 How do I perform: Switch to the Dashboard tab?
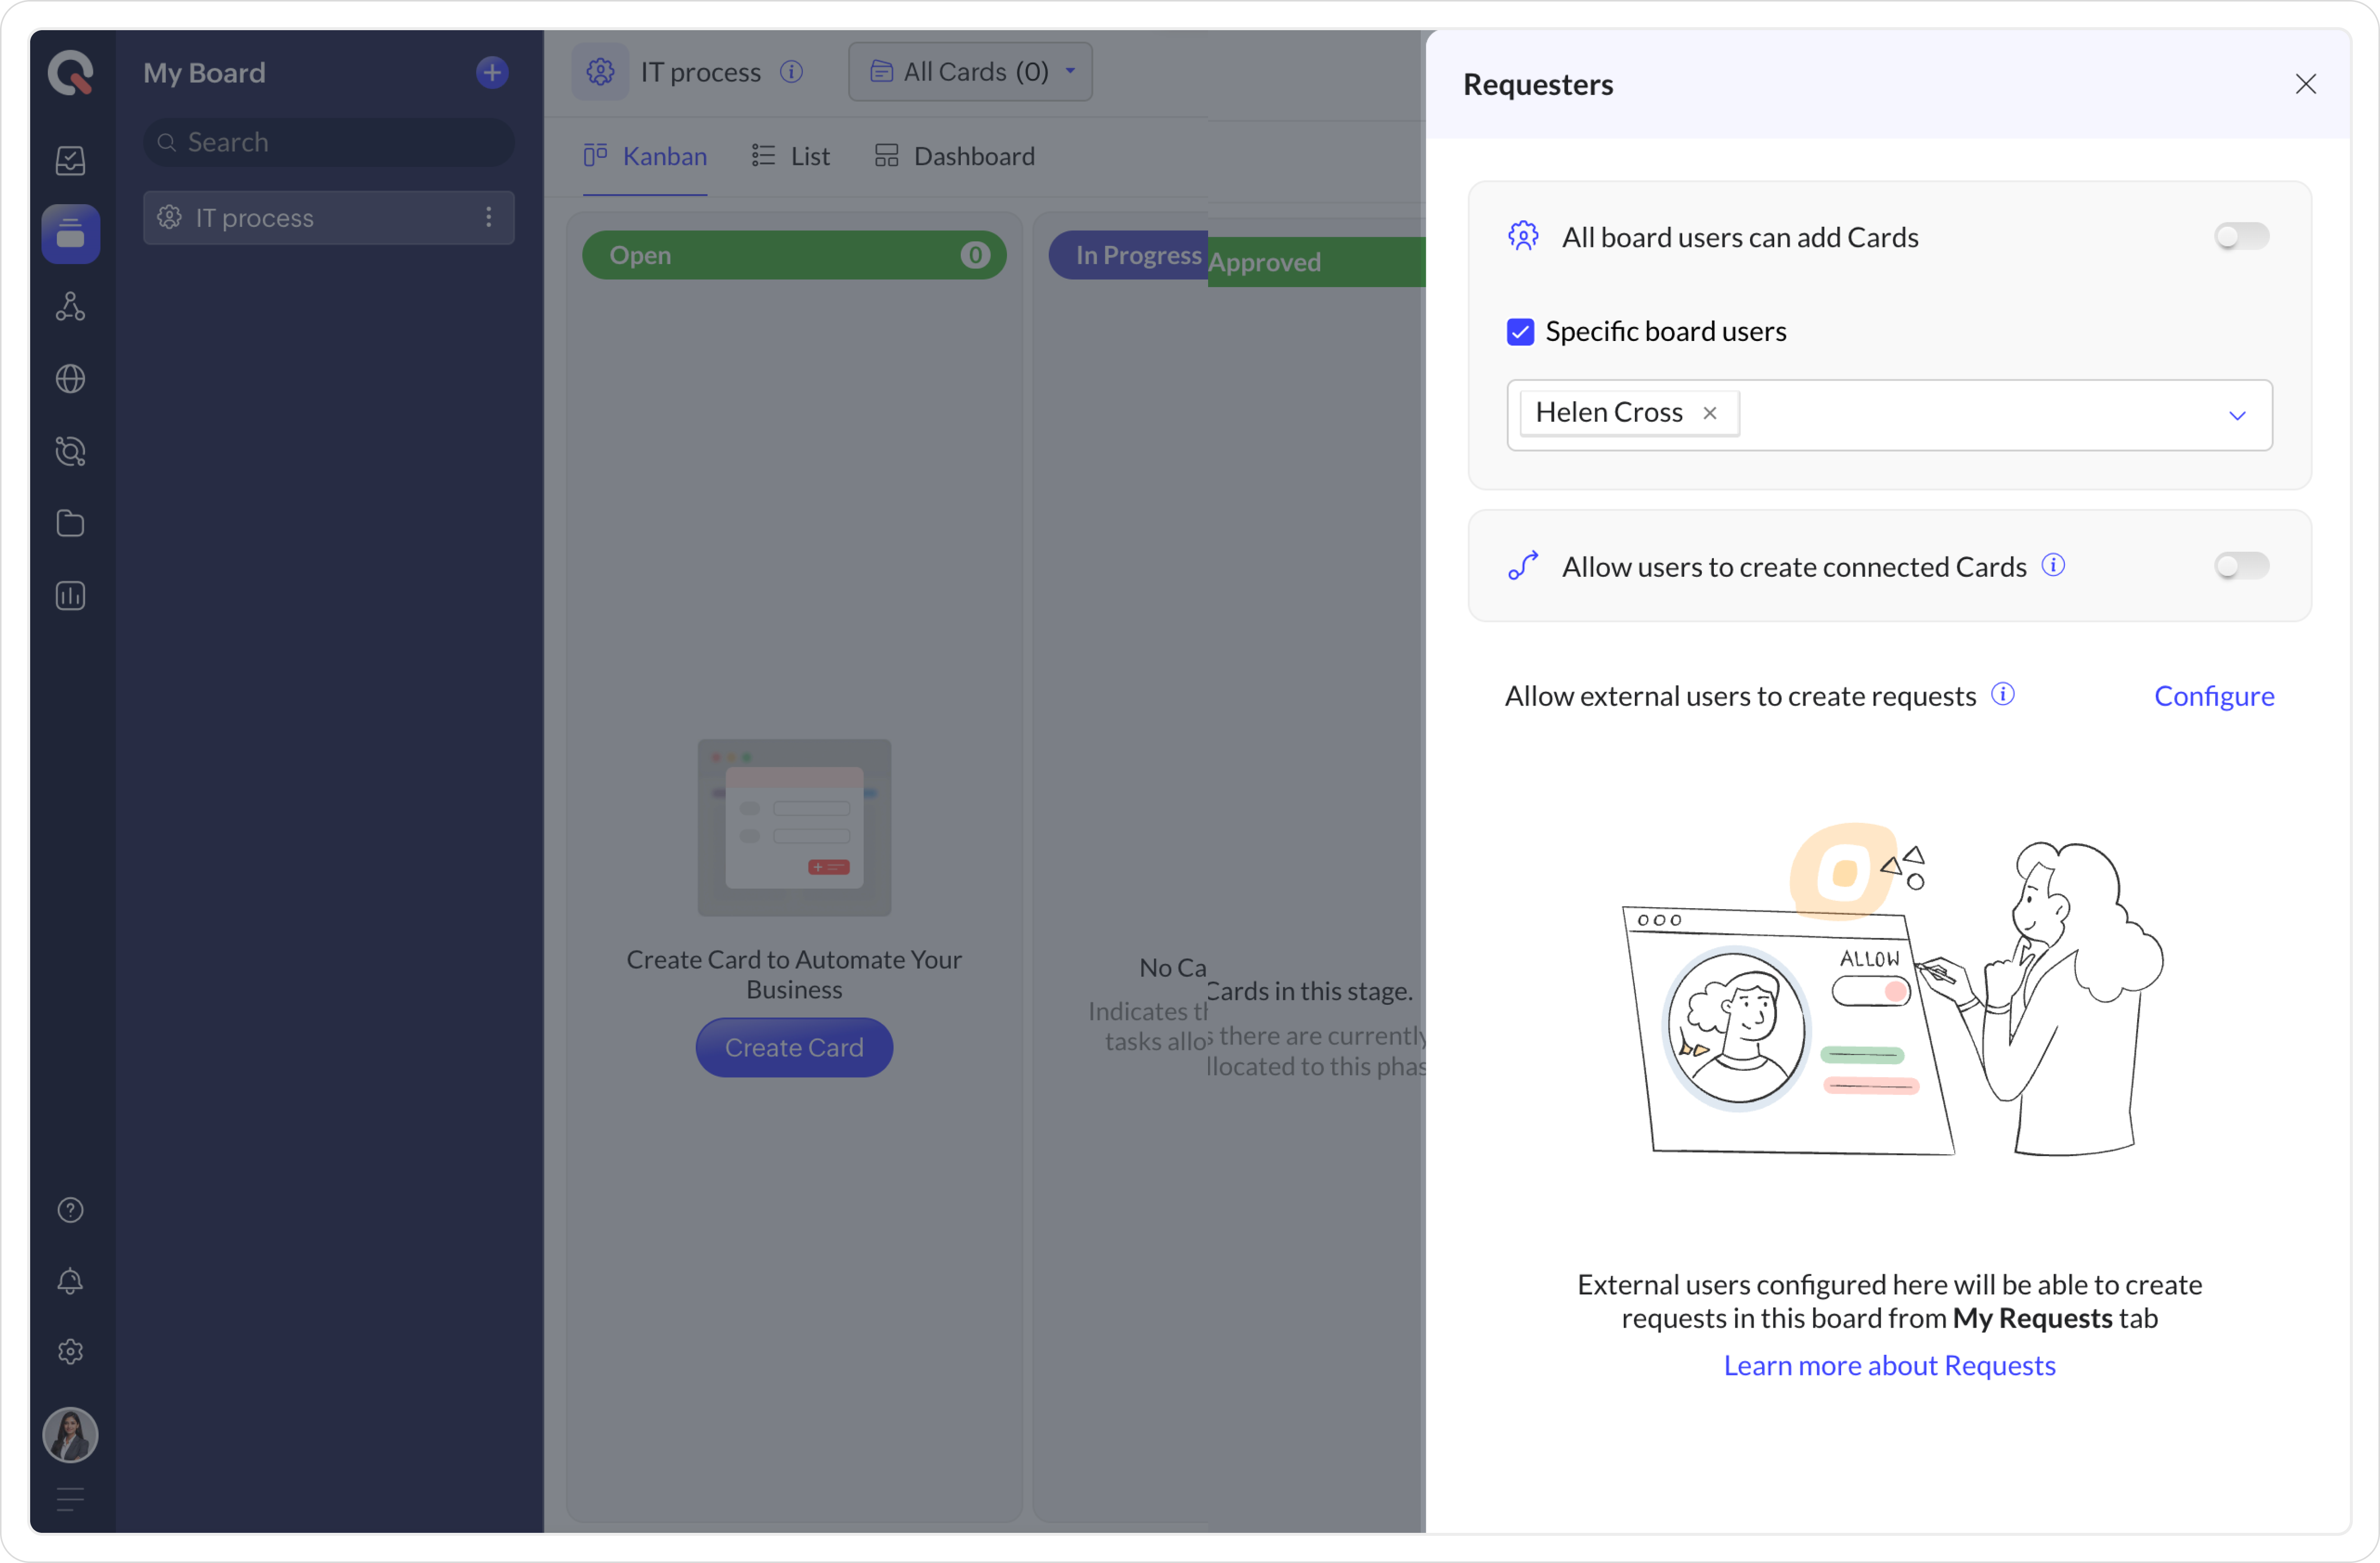point(955,156)
